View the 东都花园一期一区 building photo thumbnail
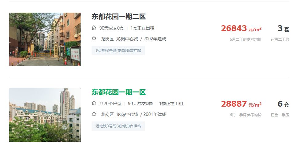This screenshot has width=303, height=151. coord(45,115)
